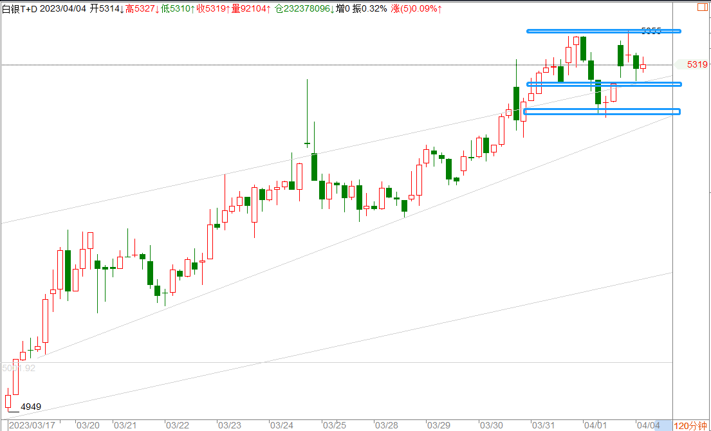Click the 03/20 date label

pos(88,426)
